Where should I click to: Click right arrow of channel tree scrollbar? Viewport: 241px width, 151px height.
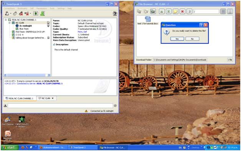pyautogui.click(x=49, y=75)
